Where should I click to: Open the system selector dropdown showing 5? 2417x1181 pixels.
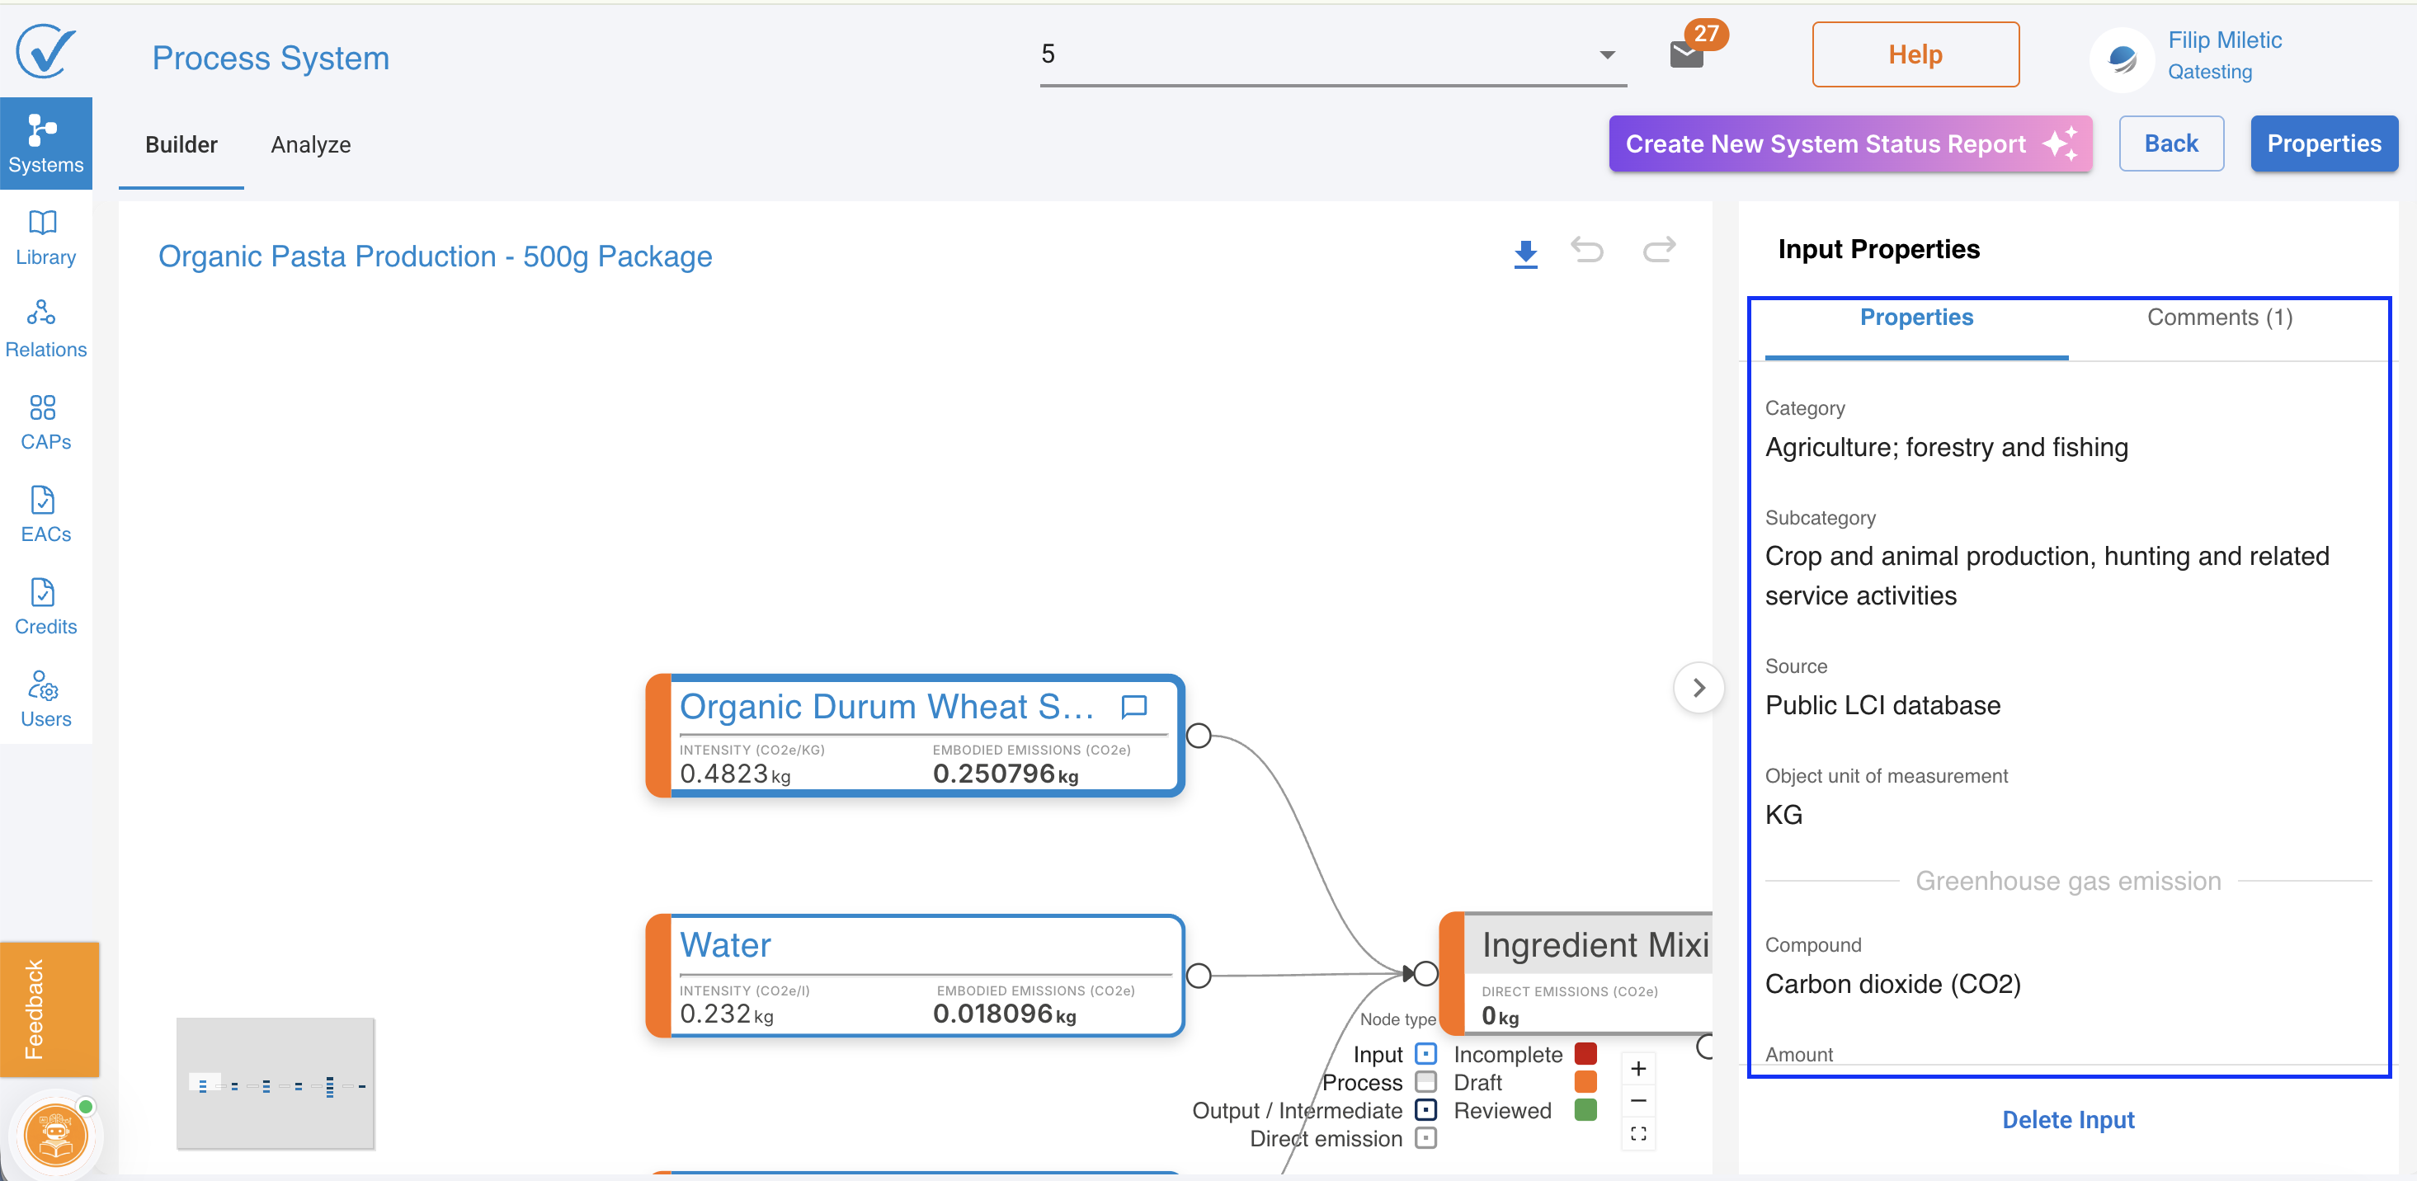click(1332, 54)
